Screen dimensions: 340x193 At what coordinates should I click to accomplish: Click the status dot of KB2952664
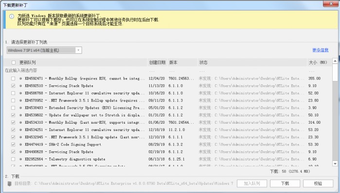(x=20, y=159)
